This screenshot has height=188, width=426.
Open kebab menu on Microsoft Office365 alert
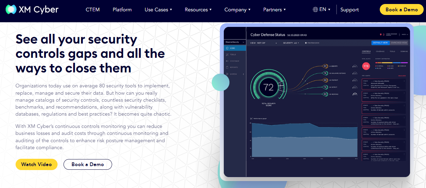404,81
